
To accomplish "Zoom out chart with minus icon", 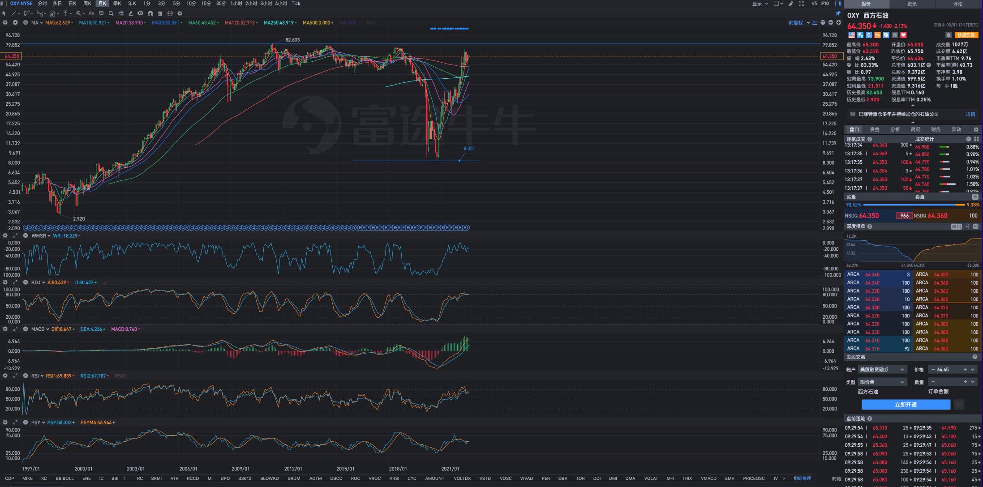I will pyautogui.click(x=831, y=22).
